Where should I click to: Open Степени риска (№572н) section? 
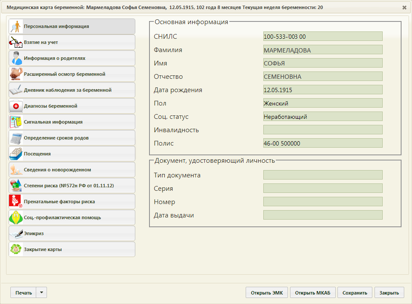click(72, 186)
